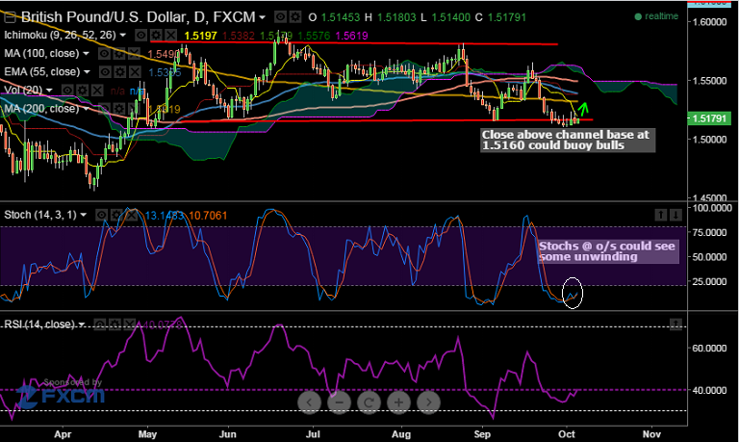Click the RSI (14, close) legend label

pos(39,325)
